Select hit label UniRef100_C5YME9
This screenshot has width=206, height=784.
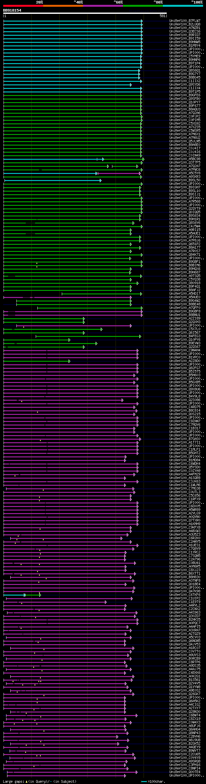tap(185, 56)
